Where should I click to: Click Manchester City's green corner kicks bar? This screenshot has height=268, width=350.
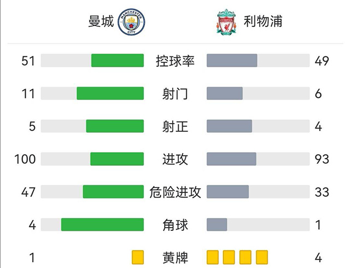pos(102,225)
